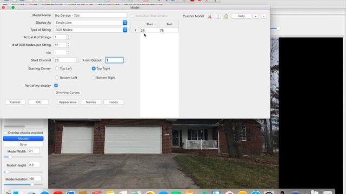Click the From Output field
Image resolution: width=346 pixels, height=194 pixels.
click(x=114, y=60)
